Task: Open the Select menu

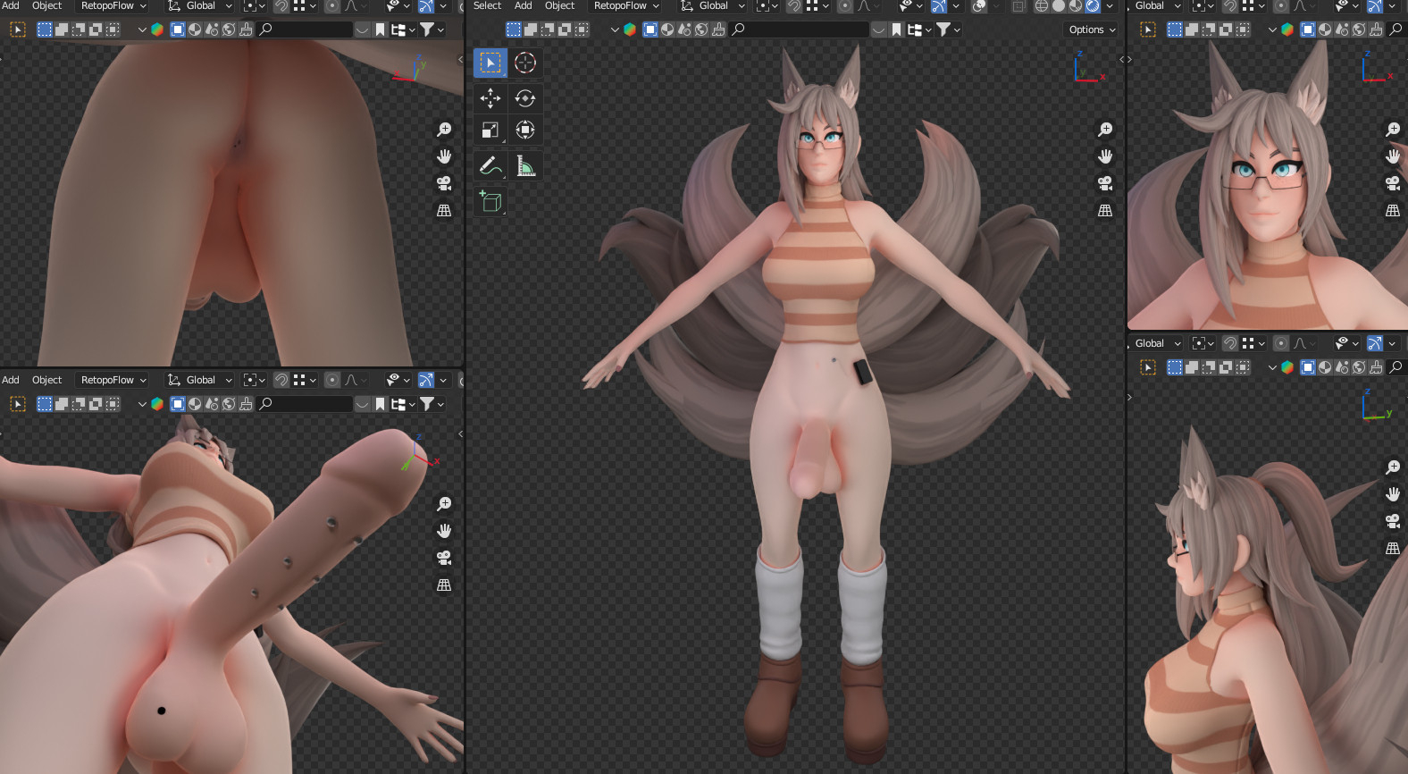Action: tap(487, 6)
